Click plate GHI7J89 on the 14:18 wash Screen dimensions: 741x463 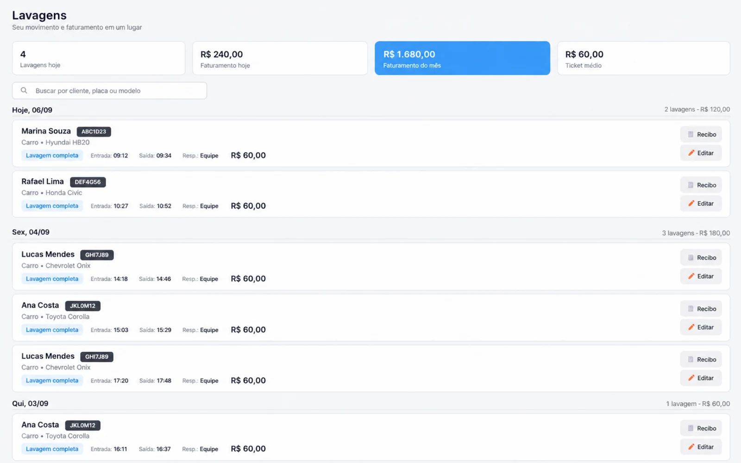pos(97,255)
